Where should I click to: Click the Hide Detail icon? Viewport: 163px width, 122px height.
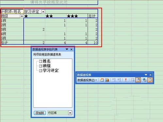tap(114, 80)
